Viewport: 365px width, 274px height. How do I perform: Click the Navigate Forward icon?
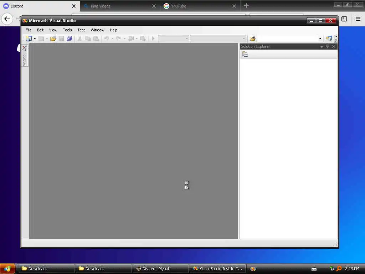point(143,39)
